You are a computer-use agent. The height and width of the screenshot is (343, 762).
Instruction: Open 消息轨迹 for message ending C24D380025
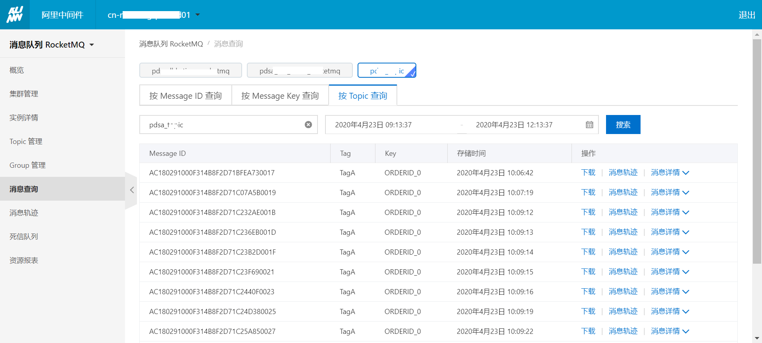623,312
